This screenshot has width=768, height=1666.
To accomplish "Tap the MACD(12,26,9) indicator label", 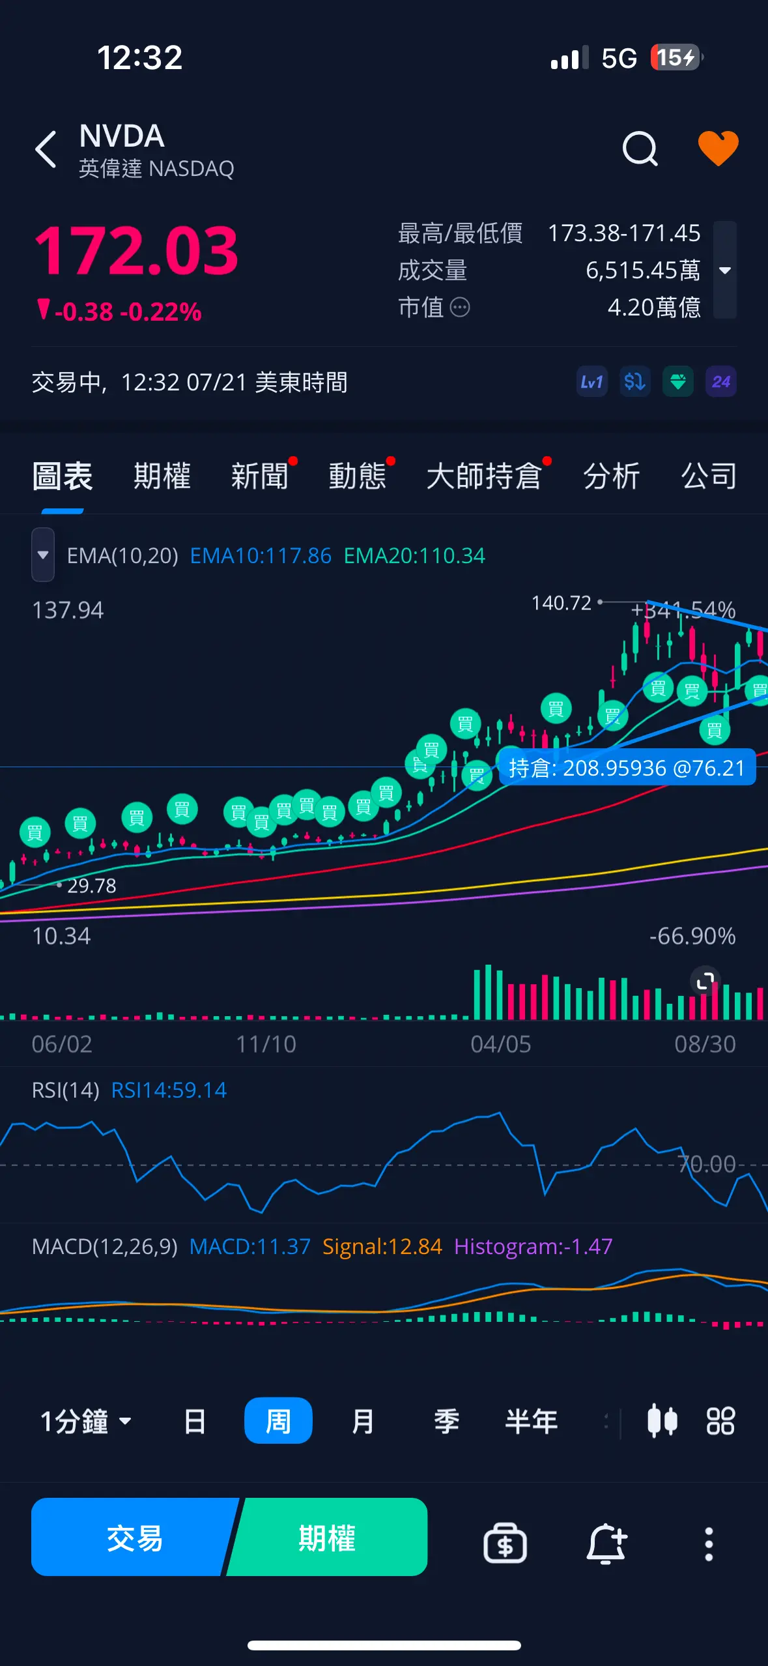I will (105, 1247).
